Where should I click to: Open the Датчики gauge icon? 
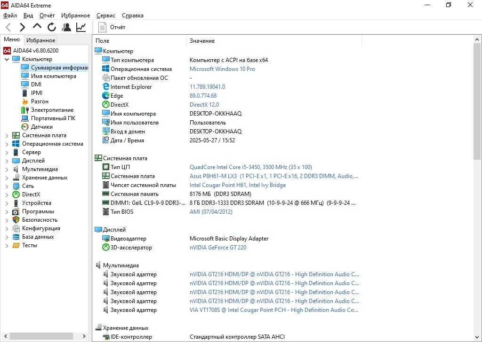point(25,127)
